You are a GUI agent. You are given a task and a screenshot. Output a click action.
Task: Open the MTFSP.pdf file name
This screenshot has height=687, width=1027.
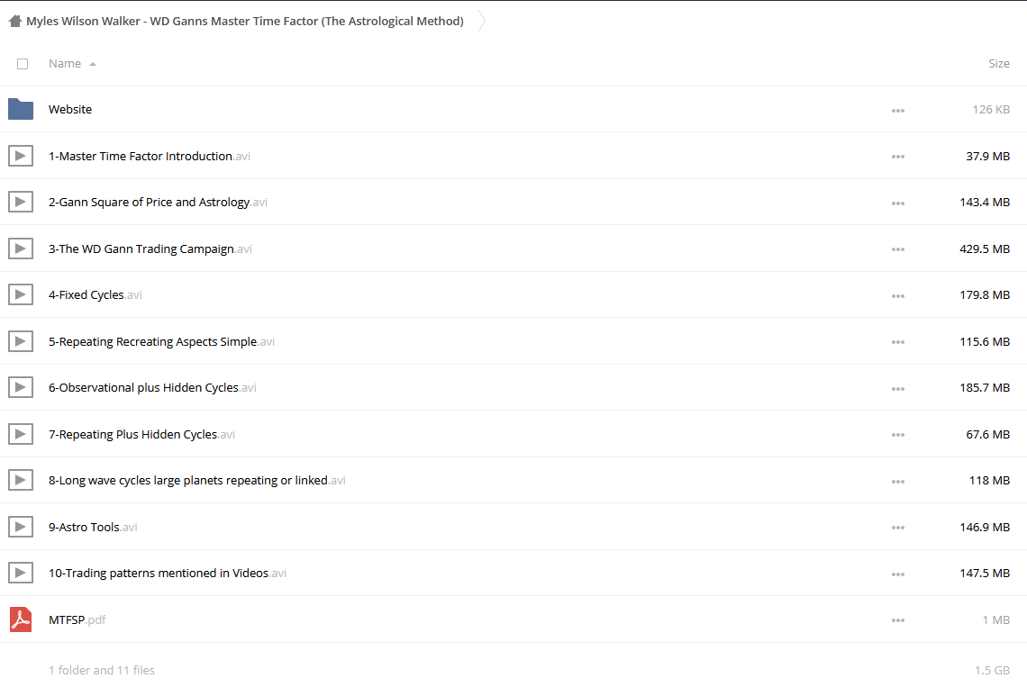[x=77, y=619]
